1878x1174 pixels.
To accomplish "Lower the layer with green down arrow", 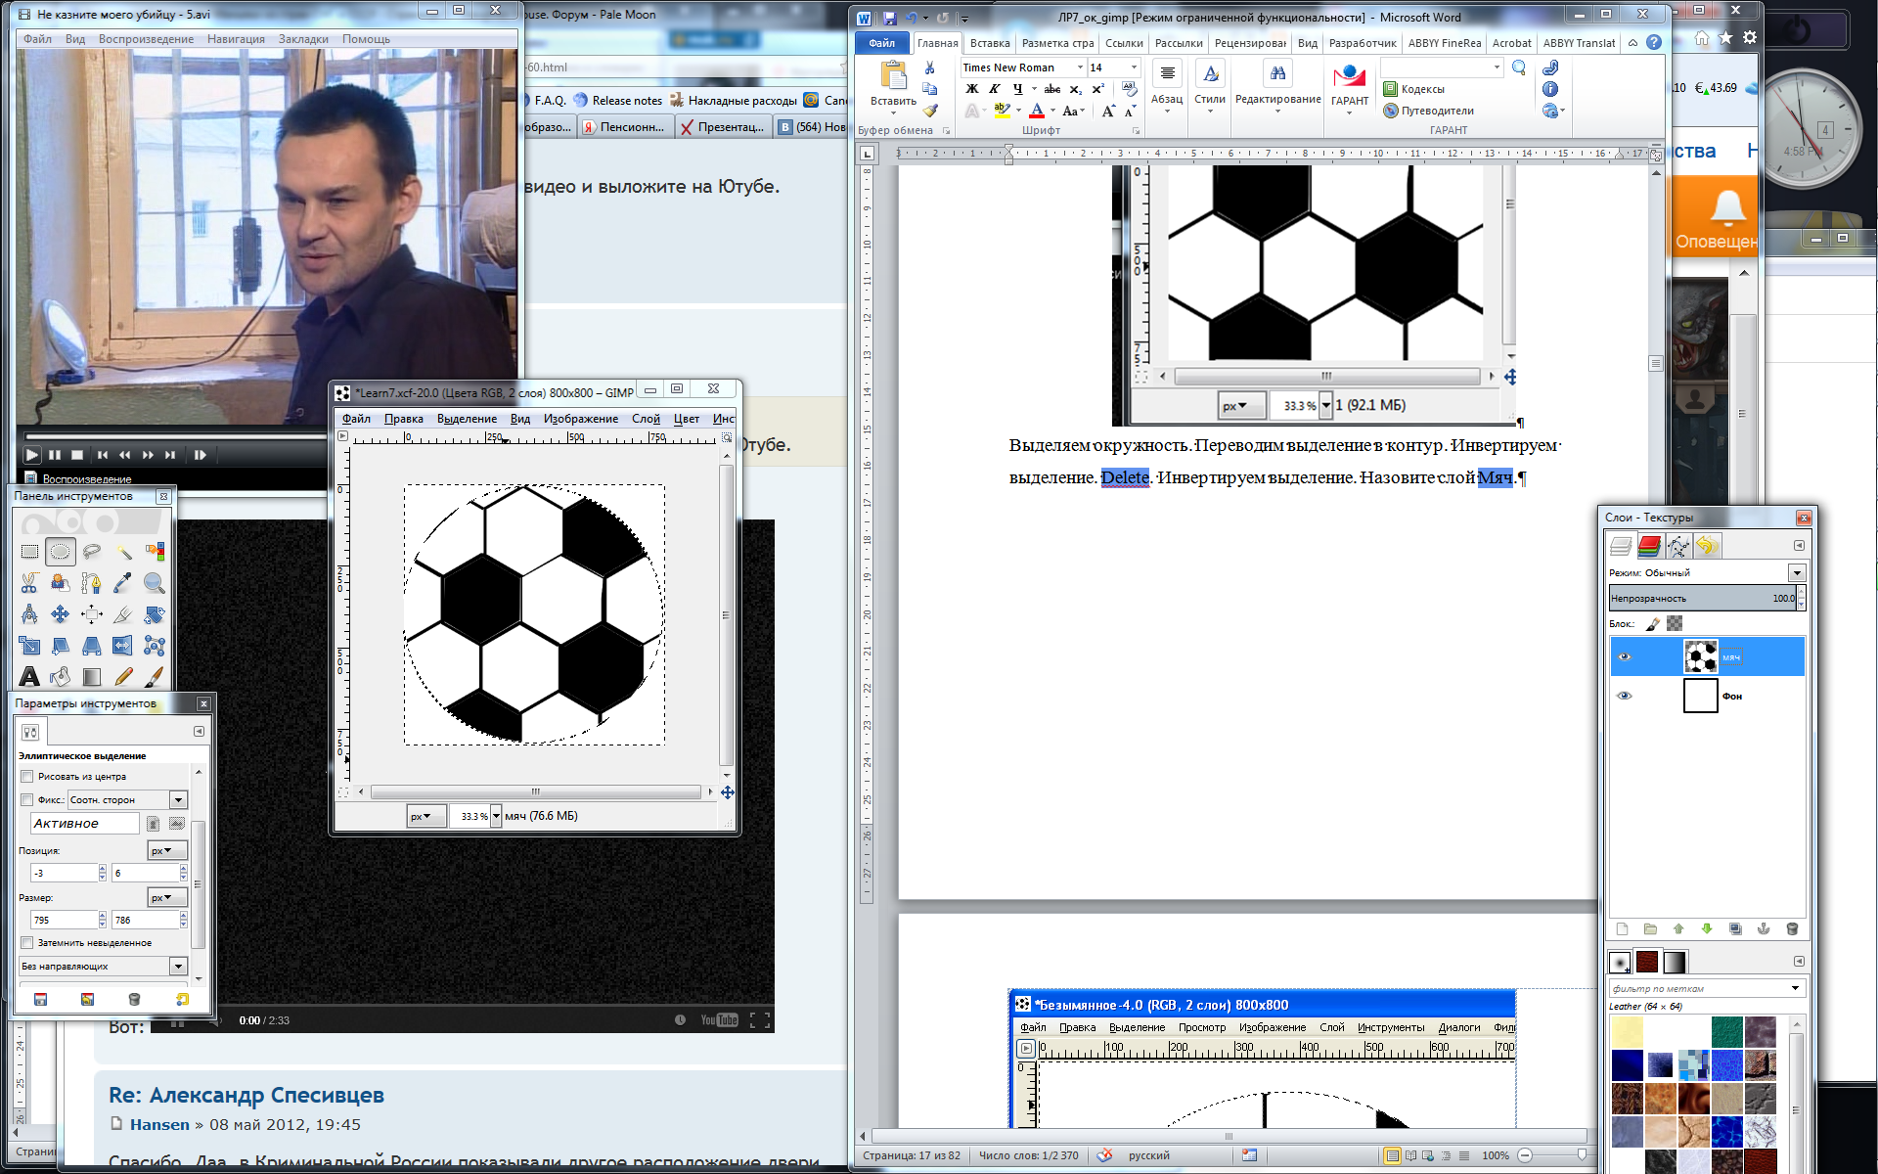I will point(1707,928).
